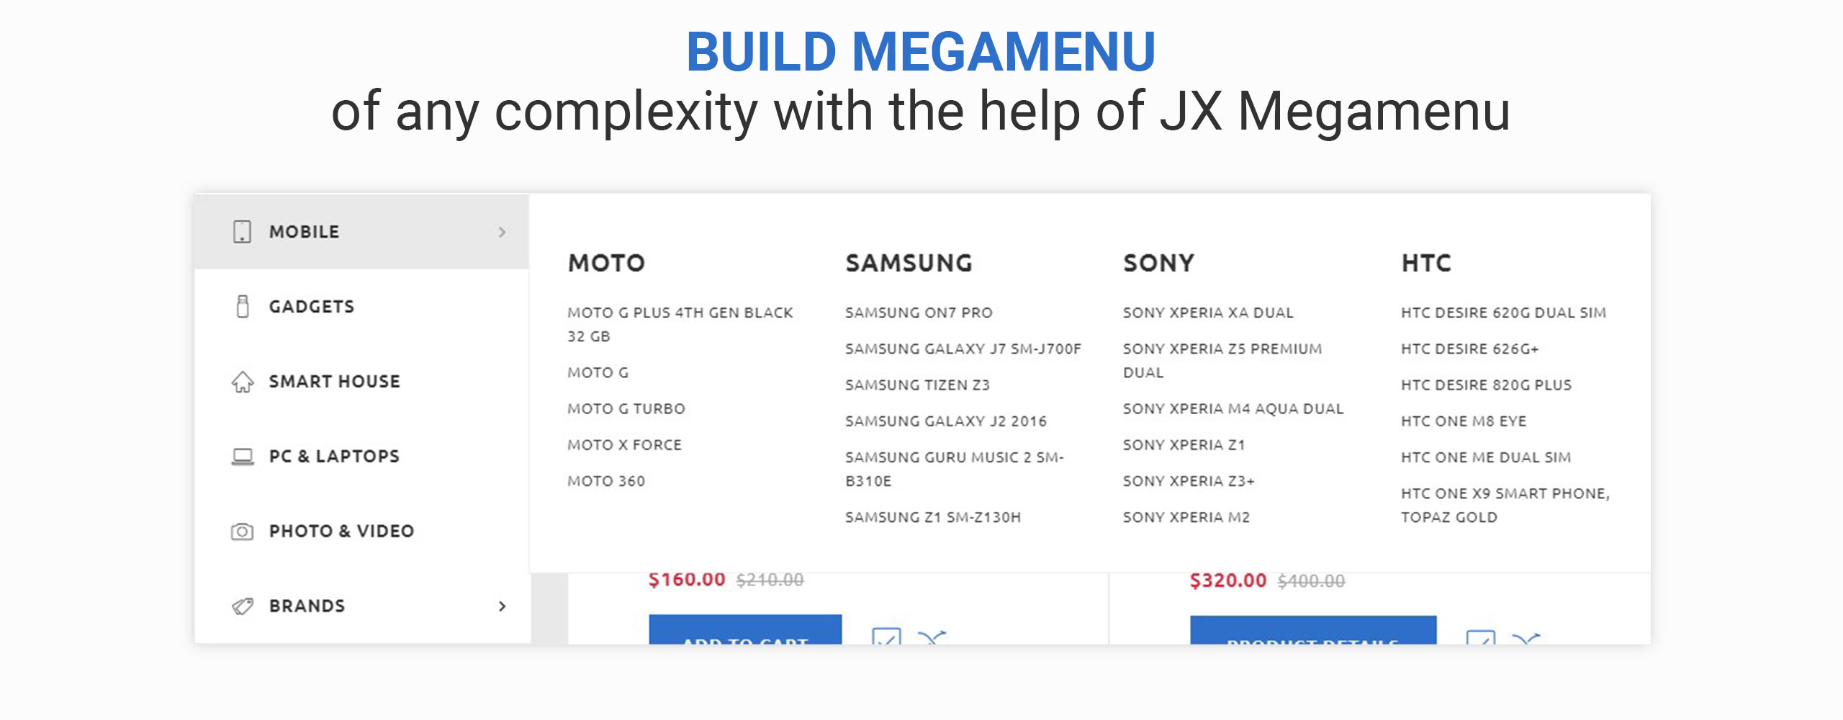Click the compare arrows icon beside Product Details
1843x720 pixels.
tap(1526, 638)
